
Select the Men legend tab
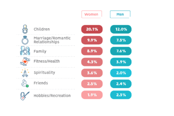tap(120, 14)
